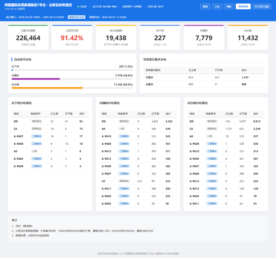Click the A-PA08 row total 501
The image size is (276, 258).
pos(256,159)
